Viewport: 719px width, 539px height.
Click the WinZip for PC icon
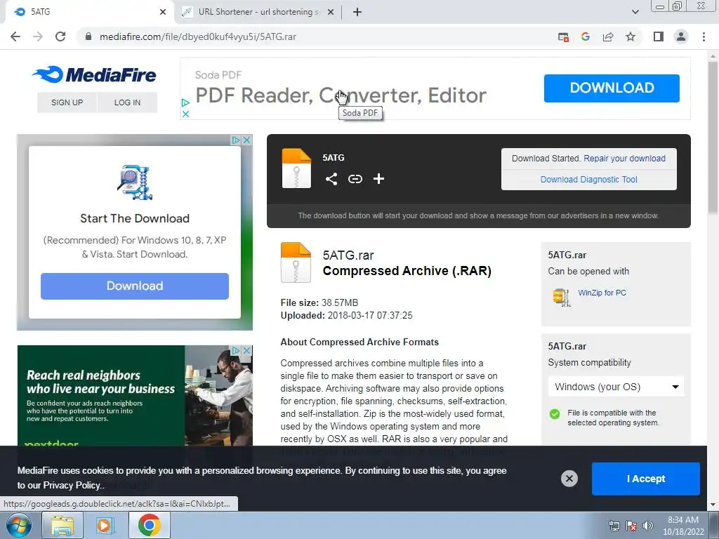[561, 297]
